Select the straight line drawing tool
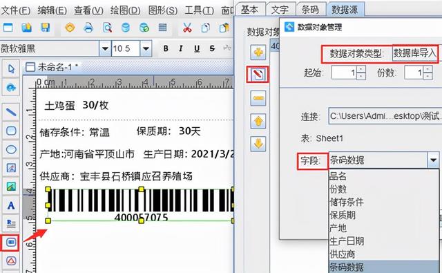The height and width of the screenshot is (273, 442). (x=11, y=112)
